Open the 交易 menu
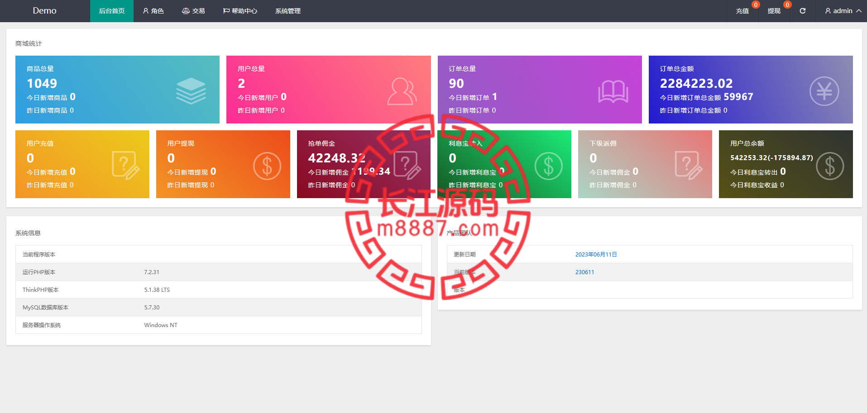This screenshot has width=867, height=413. pos(193,11)
